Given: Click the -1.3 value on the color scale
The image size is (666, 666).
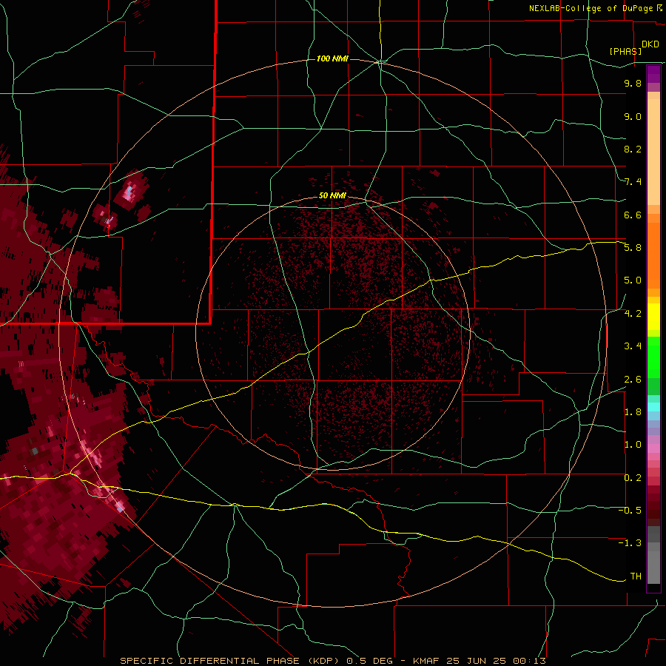Looking at the screenshot, I should tap(630, 543).
